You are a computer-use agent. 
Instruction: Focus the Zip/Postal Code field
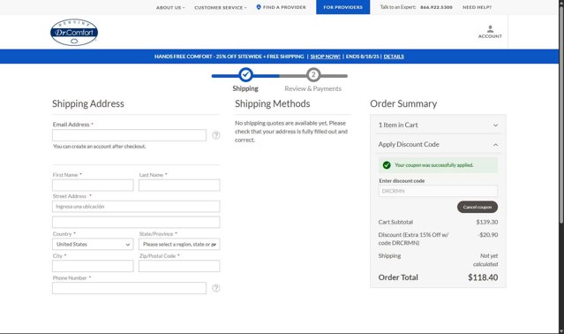tap(179, 266)
